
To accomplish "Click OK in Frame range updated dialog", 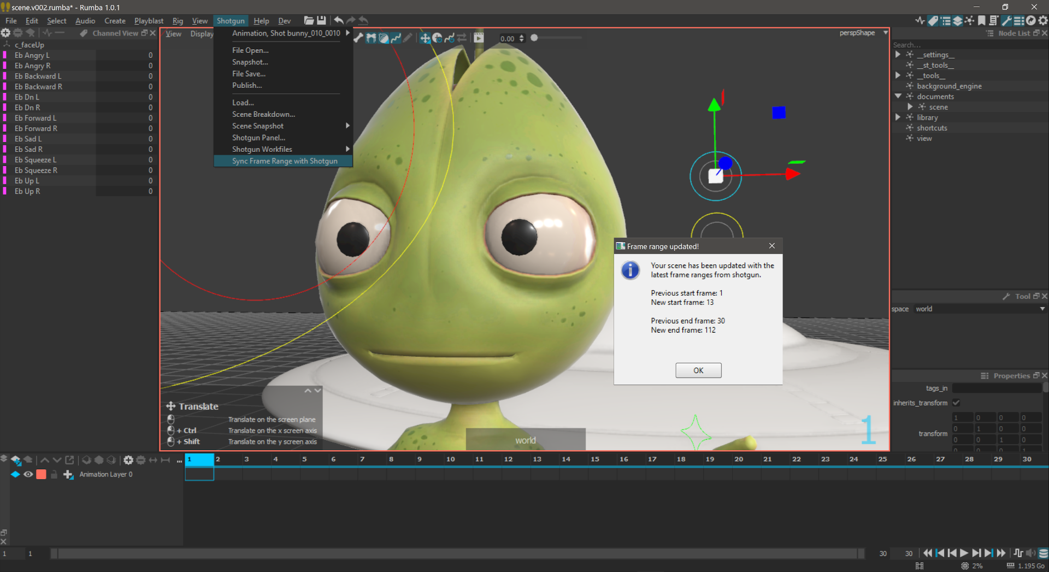I will point(698,370).
